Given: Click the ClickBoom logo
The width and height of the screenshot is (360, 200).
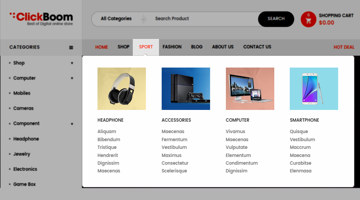Looking at the screenshot, I should coord(41,19).
